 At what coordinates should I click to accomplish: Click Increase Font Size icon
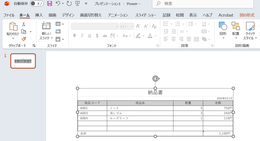tap(138, 26)
